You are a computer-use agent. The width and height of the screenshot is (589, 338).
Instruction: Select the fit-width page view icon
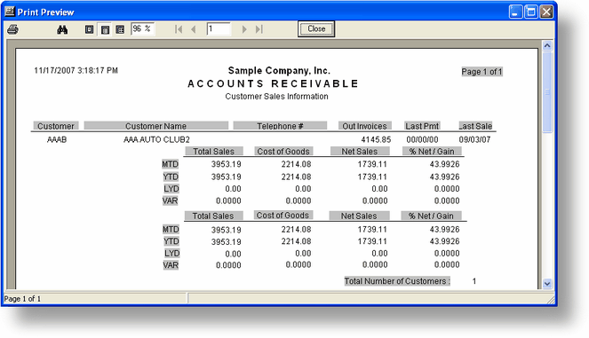coord(105,29)
